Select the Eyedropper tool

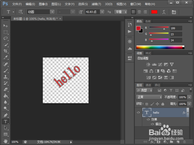coord(5,57)
